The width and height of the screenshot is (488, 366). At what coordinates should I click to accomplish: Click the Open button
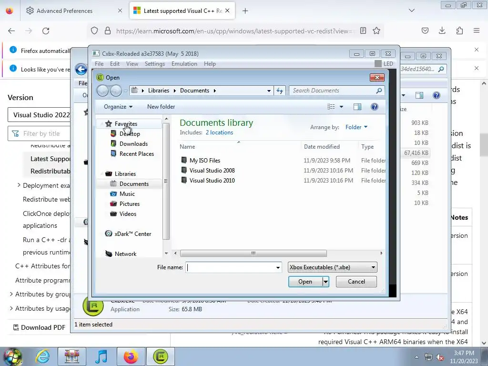[x=305, y=282]
